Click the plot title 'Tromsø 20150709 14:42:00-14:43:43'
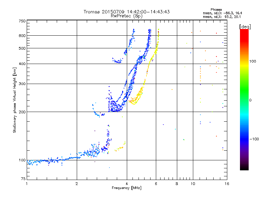Image resolution: width=267 pixels, height=200 pixels. [x=126, y=12]
